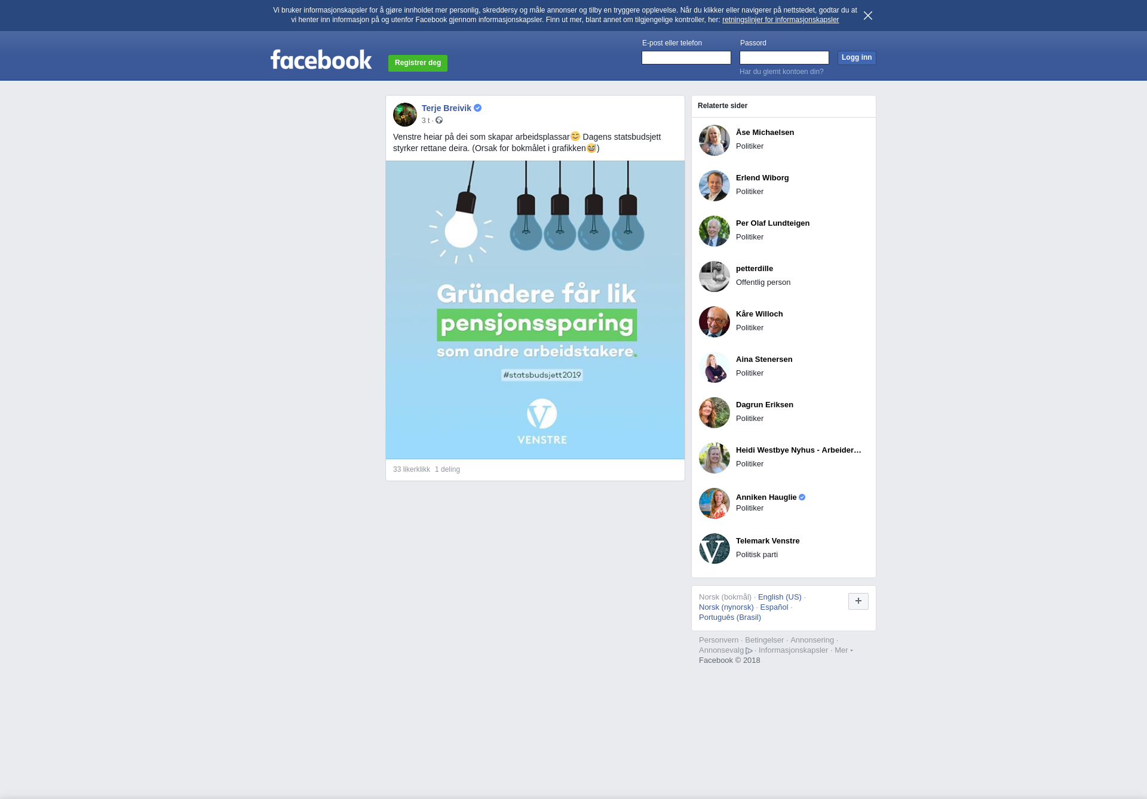The width and height of the screenshot is (1147, 799).
Task: Open Dagrun Eriksen's profile photo
Action: click(x=714, y=413)
